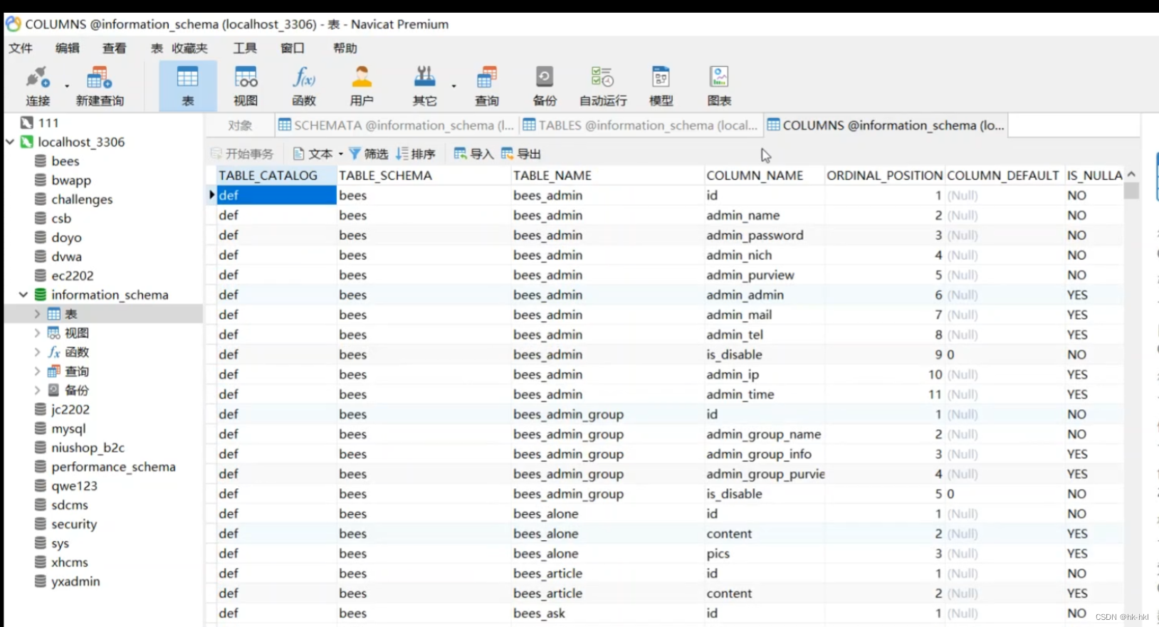Expand the Backups (备份) tree node
Image resolution: width=1159 pixels, height=627 pixels.
tap(37, 390)
